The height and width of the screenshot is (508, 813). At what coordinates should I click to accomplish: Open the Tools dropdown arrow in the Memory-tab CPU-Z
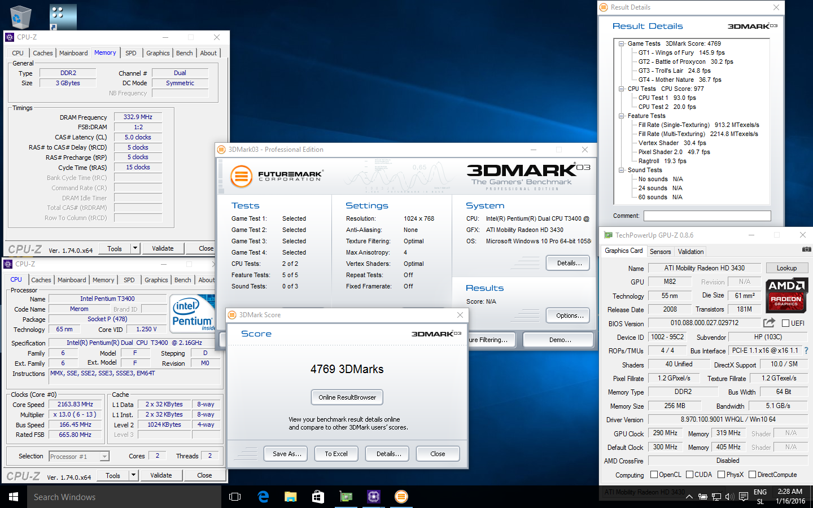pos(135,248)
